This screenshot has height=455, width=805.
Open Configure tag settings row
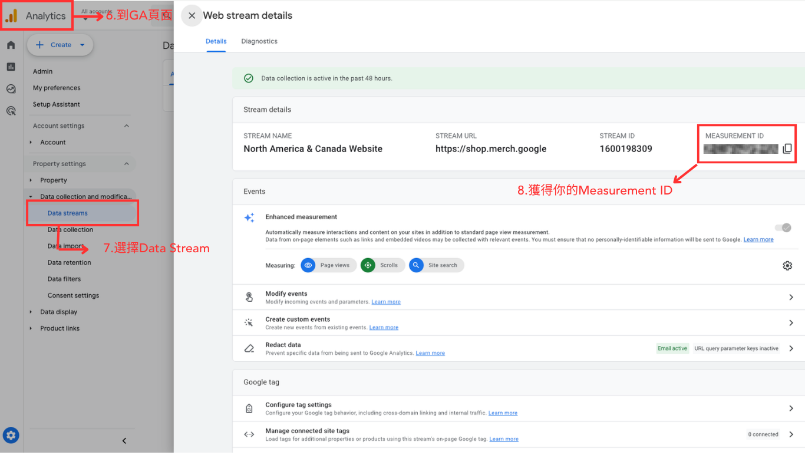[519, 408]
